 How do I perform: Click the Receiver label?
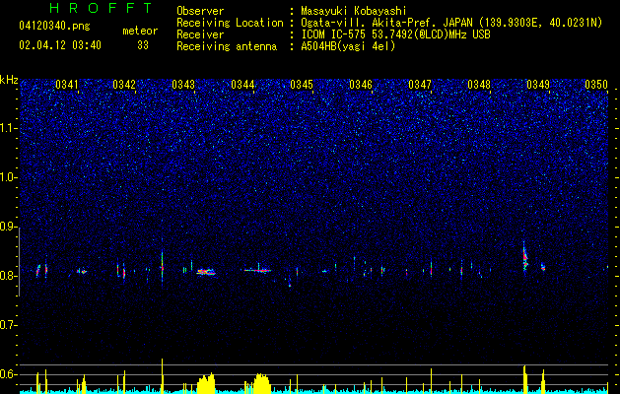200,34
